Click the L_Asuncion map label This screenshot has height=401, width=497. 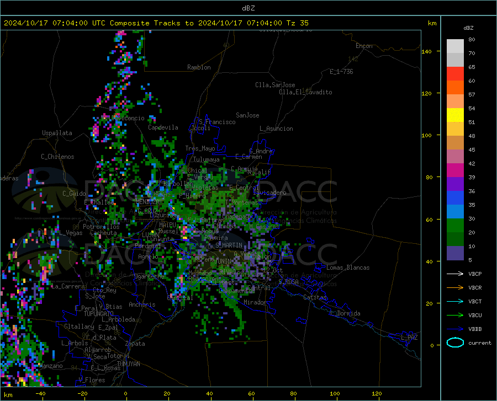click(x=276, y=129)
